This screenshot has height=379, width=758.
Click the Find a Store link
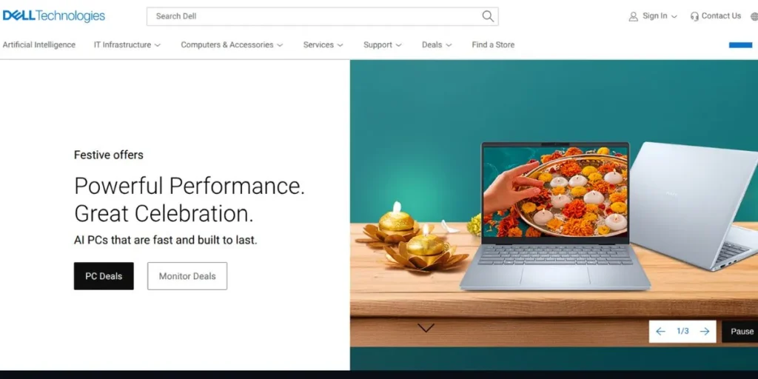tap(493, 44)
